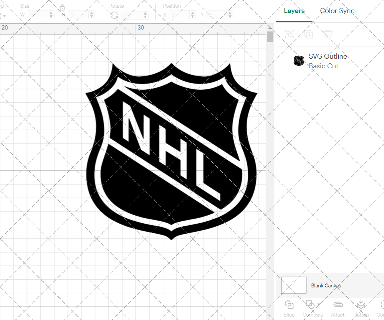Screen dimensions: 384x320
Task: Click the Rotate field stepper arrows
Action: [145, 15]
